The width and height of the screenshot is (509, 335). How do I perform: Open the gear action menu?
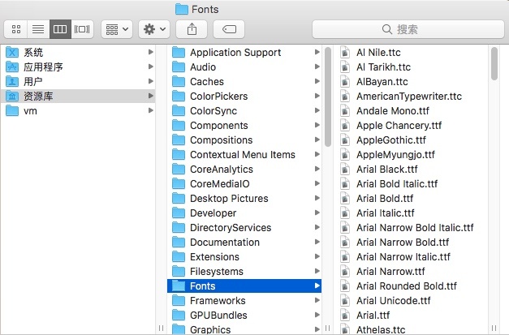pos(154,29)
